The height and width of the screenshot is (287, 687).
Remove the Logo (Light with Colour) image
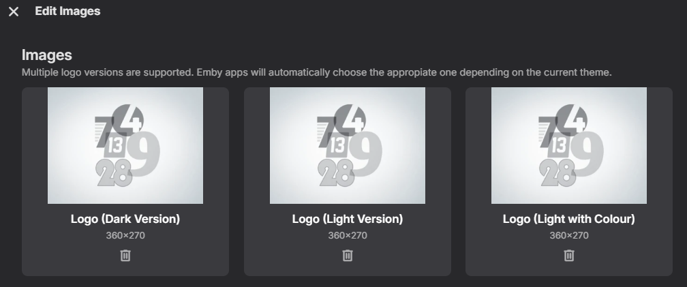click(569, 255)
